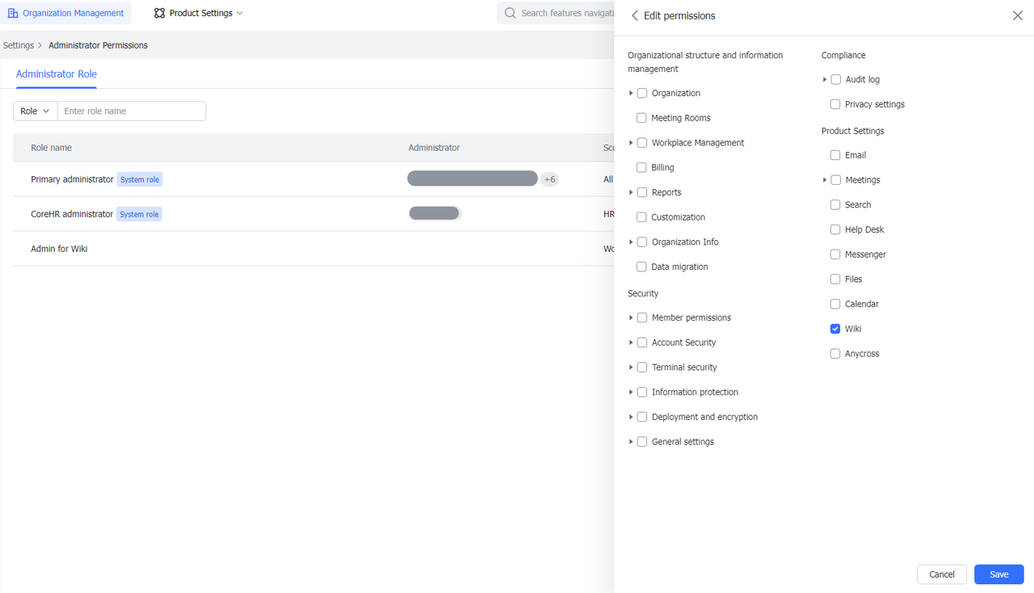Switch to the Administrator Role tab
This screenshot has height=593, width=1034.
[56, 74]
